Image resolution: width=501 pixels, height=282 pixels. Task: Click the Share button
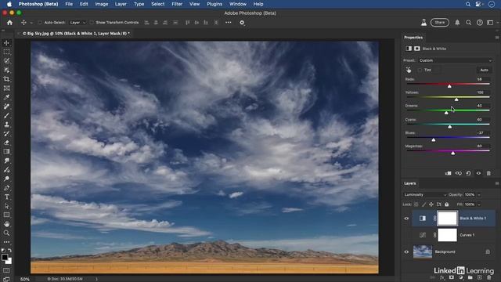(x=440, y=23)
